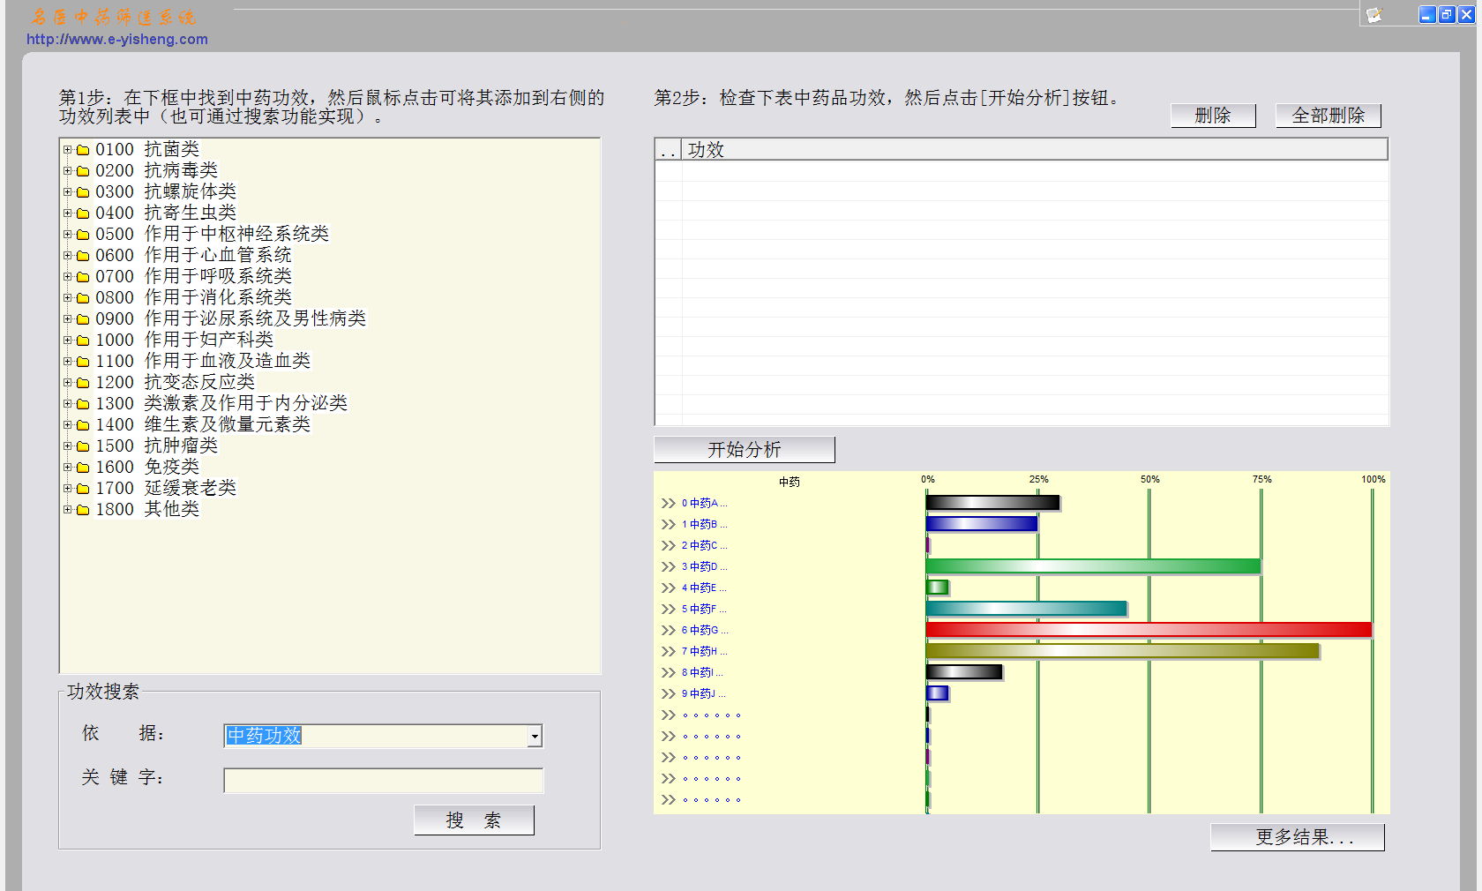The width and height of the screenshot is (1482, 891).
Task: Click the 0 中药A result label
Action: point(704,504)
